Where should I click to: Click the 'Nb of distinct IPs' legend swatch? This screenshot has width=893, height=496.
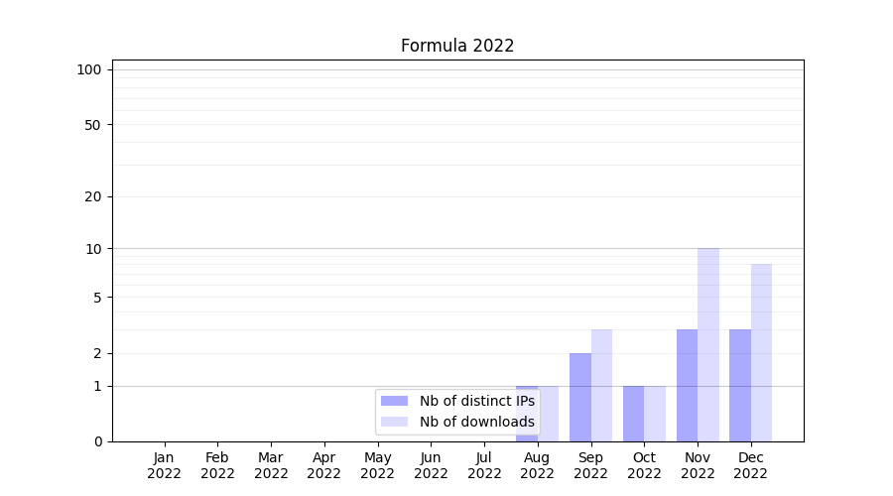point(394,401)
